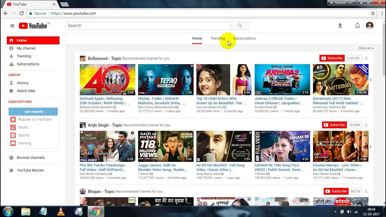Play the Phir Bhi Tumko Chaahunga thumbnail
The width and height of the screenshot is (386, 217).
[107, 146]
